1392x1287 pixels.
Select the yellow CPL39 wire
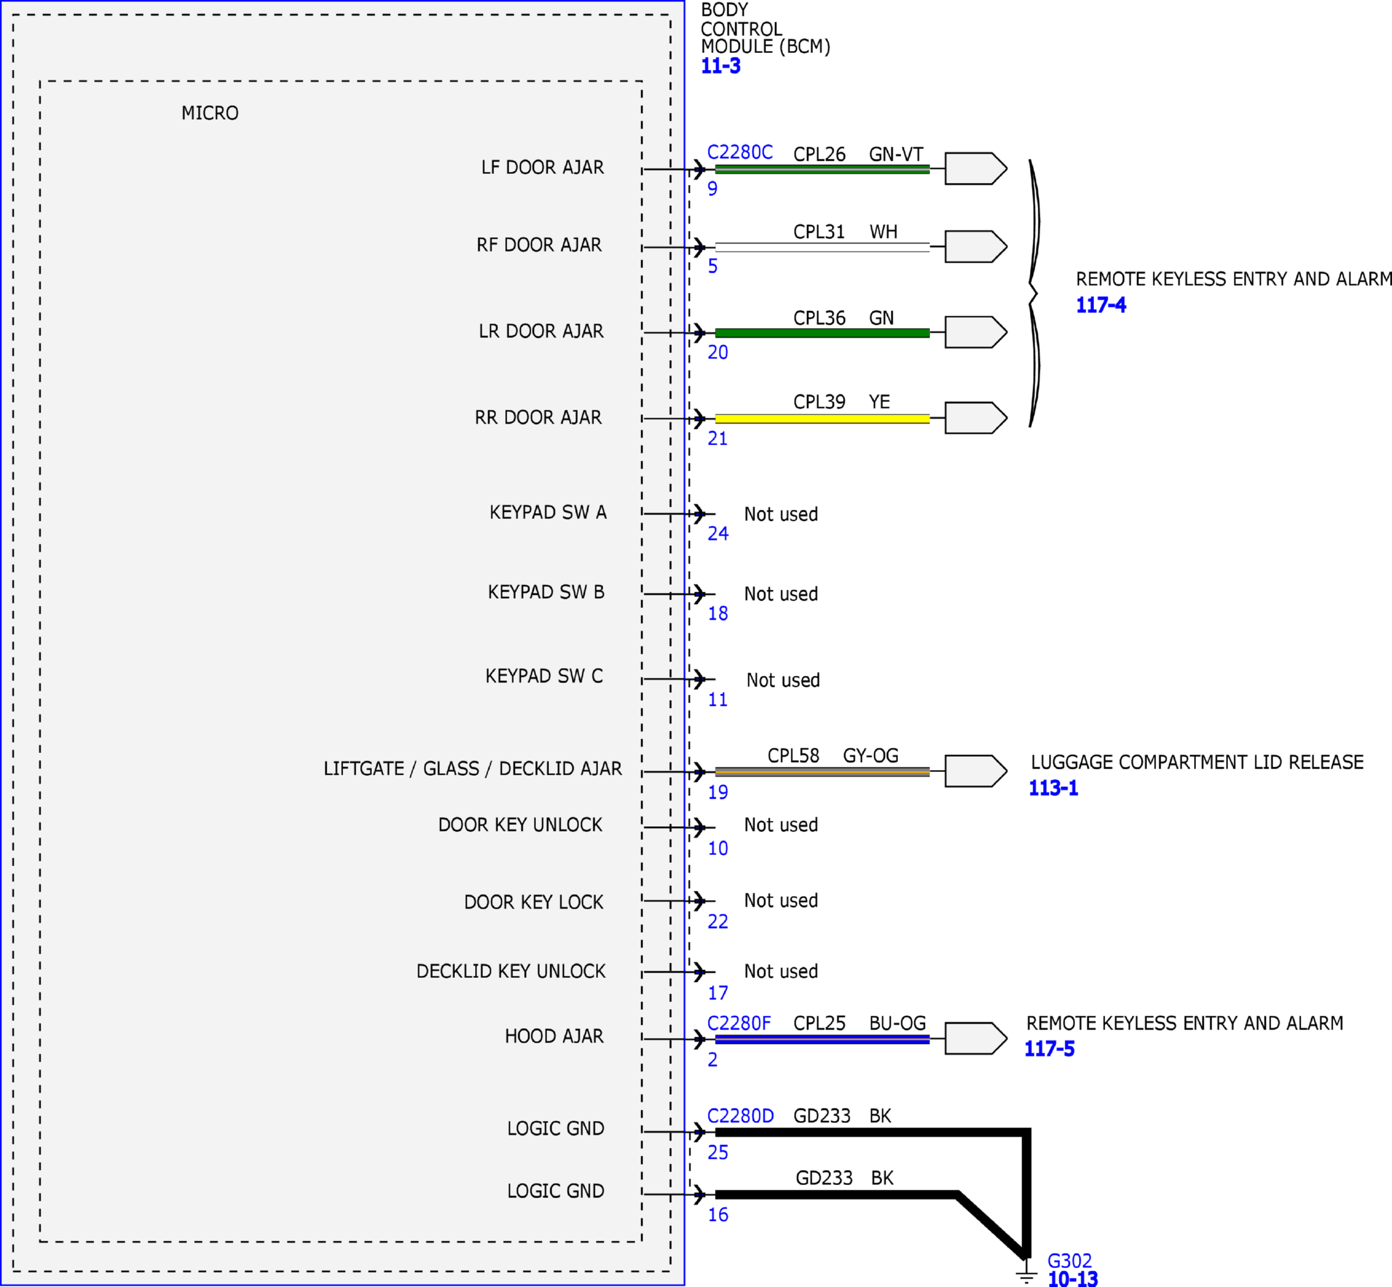tap(822, 418)
